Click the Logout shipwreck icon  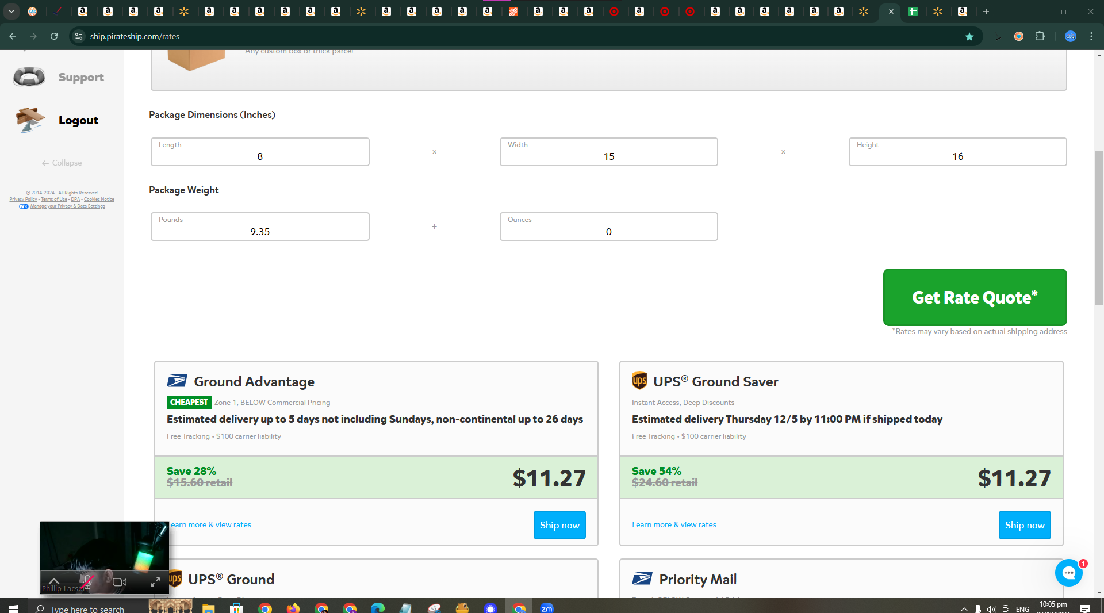tap(30, 120)
